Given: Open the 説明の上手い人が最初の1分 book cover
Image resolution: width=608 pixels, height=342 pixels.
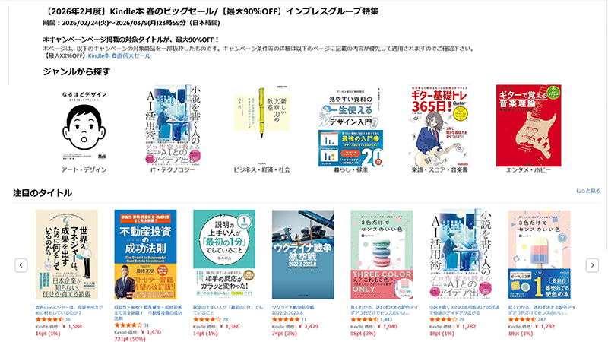Looking at the screenshot, I should coord(224,255).
